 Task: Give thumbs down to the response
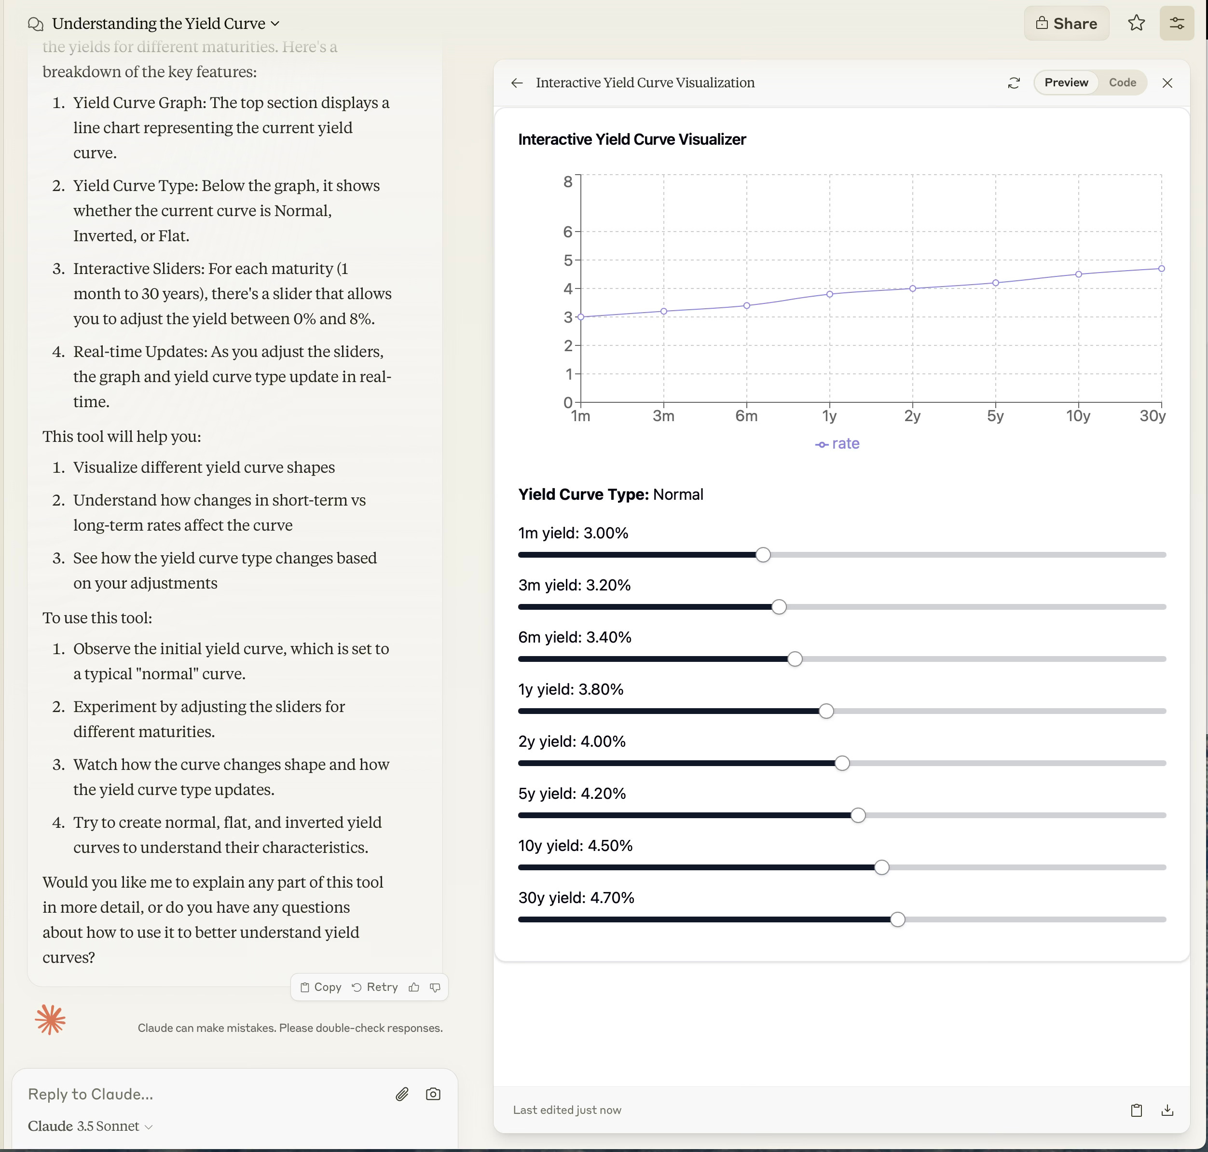435,987
